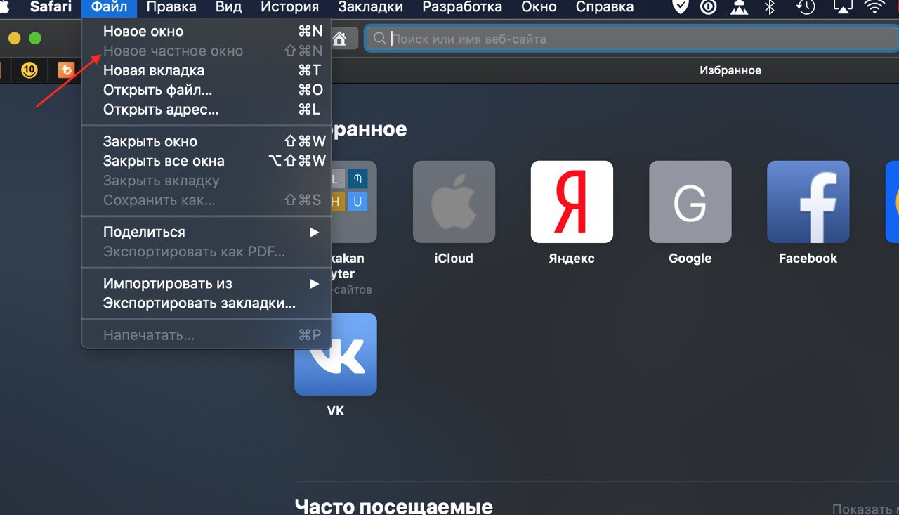The width and height of the screenshot is (899, 515).
Task: Click 'Напечатать...' menu item
Action: pos(206,335)
